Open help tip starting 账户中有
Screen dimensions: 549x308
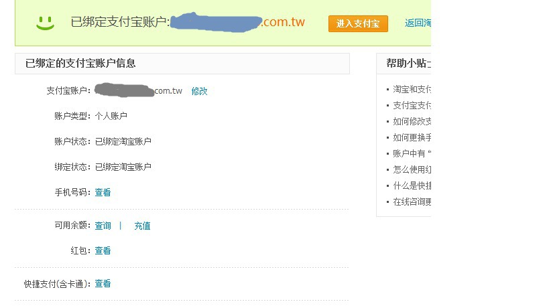[412, 153]
